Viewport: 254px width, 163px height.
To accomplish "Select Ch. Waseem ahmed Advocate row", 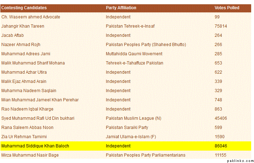I will tap(31, 17).
